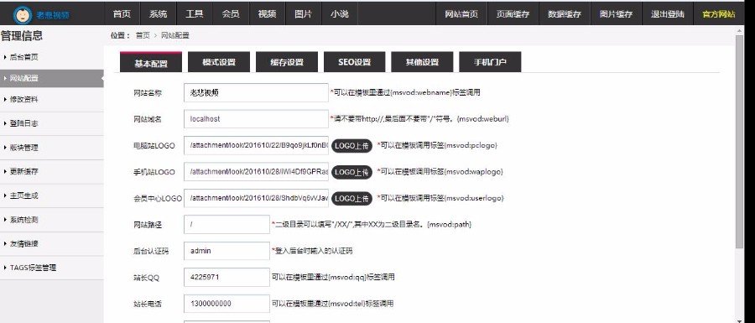Clear 页面缓存 from top bar

point(513,14)
